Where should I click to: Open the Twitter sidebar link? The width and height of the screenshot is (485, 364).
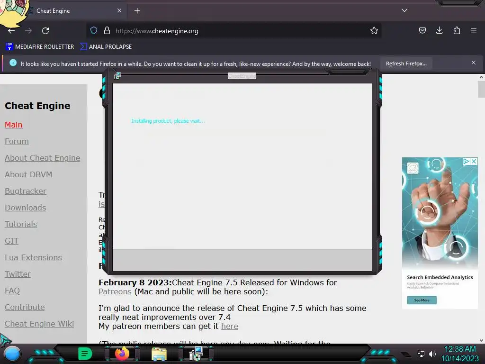coord(18,274)
